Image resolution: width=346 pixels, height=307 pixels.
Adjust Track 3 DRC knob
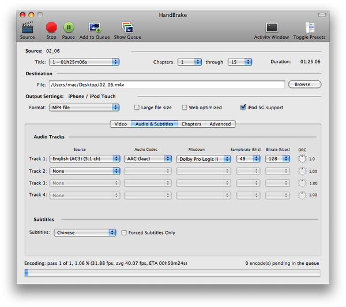click(x=302, y=183)
